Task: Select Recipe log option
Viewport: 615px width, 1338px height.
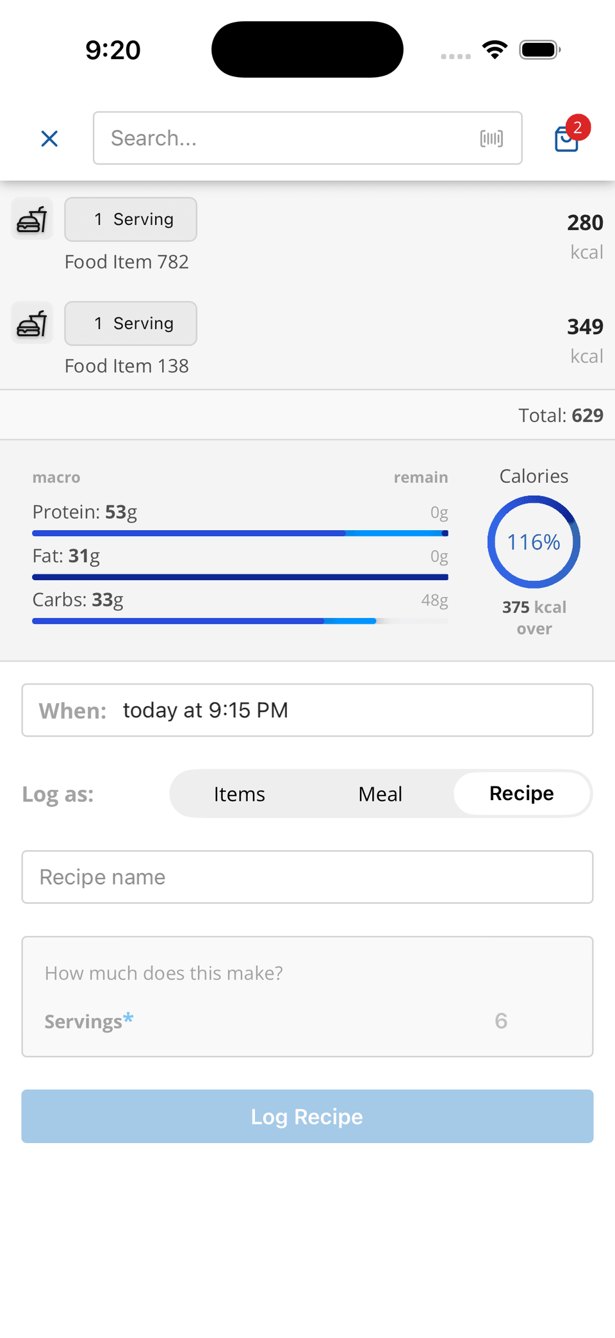Action: coord(521,794)
